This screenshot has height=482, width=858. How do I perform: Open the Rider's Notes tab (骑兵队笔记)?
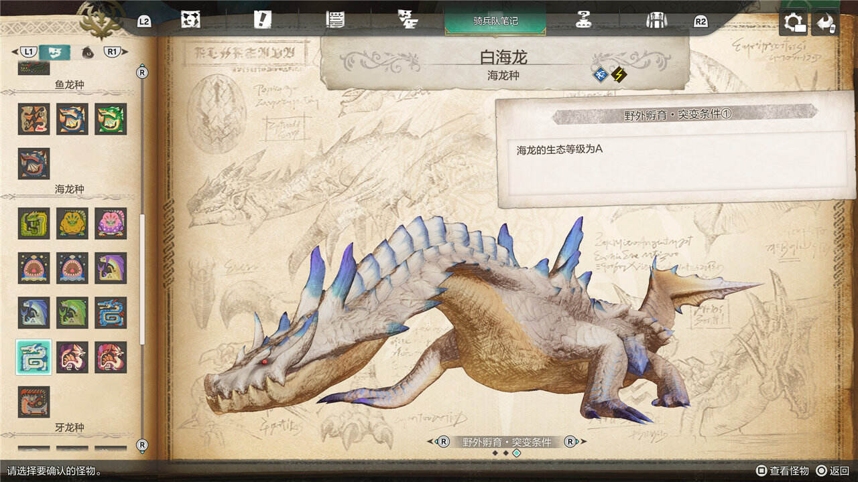(495, 21)
